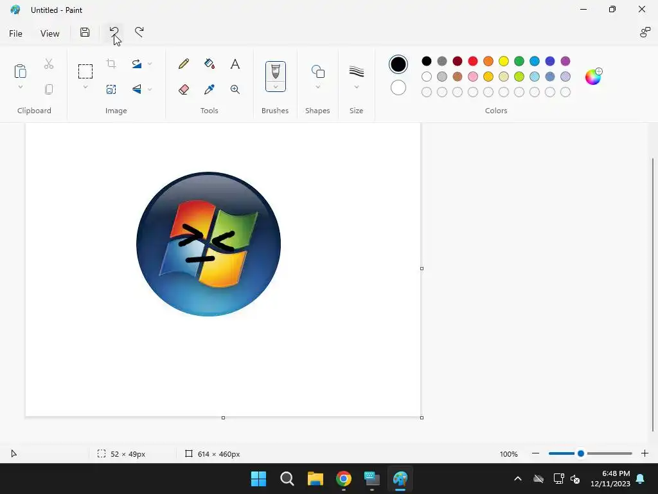Pick the purple palette color
Image resolution: width=658 pixels, height=494 pixels.
pos(565,61)
